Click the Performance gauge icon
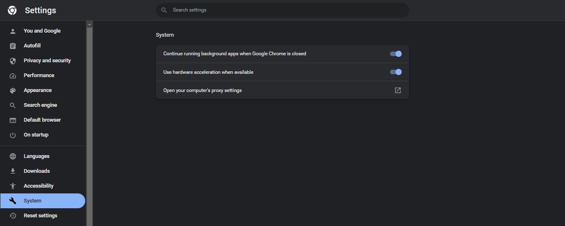 pyautogui.click(x=13, y=75)
